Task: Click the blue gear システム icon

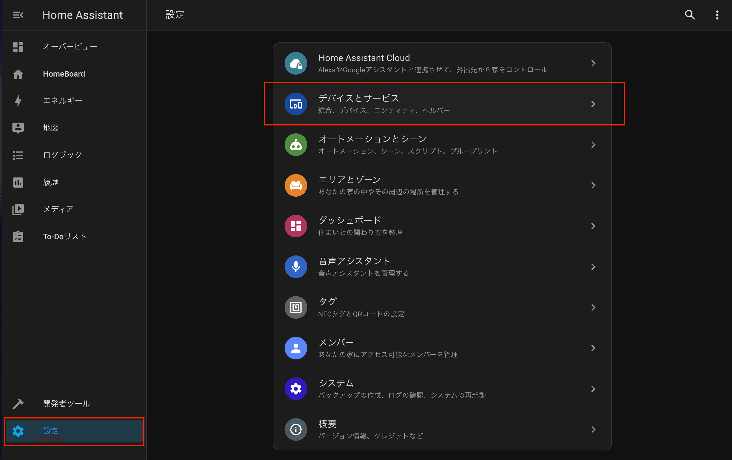Action: coord(295,389)
